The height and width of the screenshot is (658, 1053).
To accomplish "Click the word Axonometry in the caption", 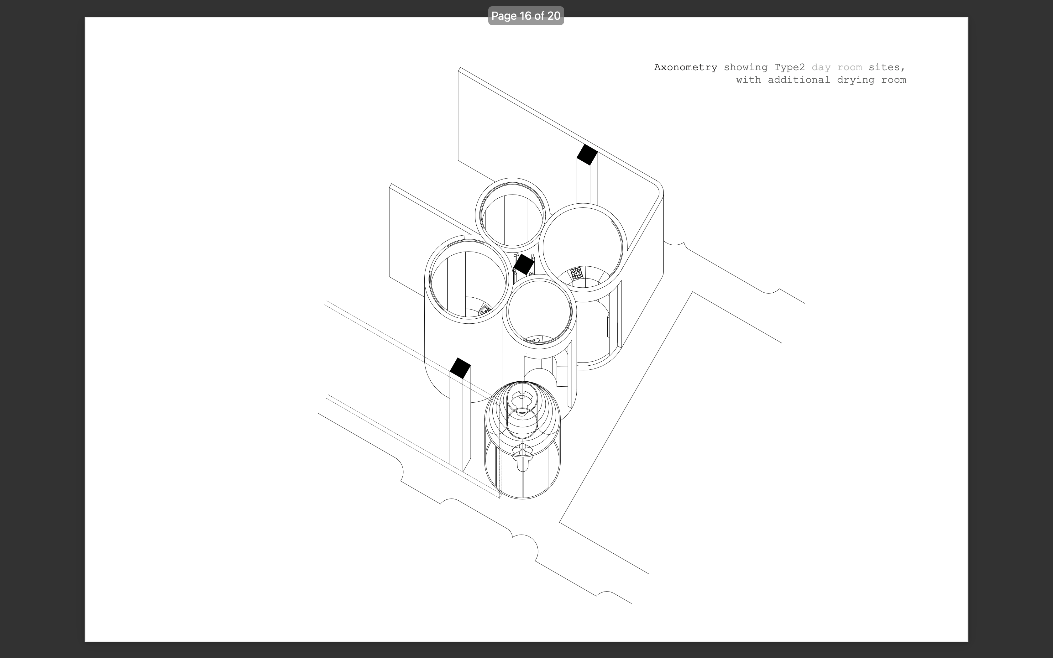I will (x=685, y=67).
